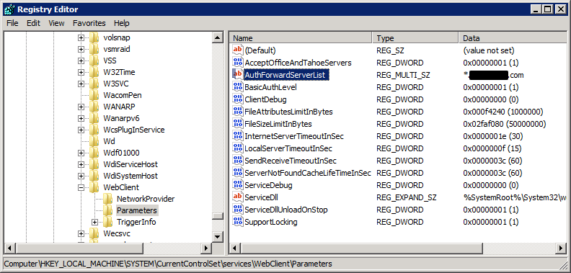571x273 pixels.
Task: Click the folder icon of NetworkProvider key
Action: pos(107,199)
